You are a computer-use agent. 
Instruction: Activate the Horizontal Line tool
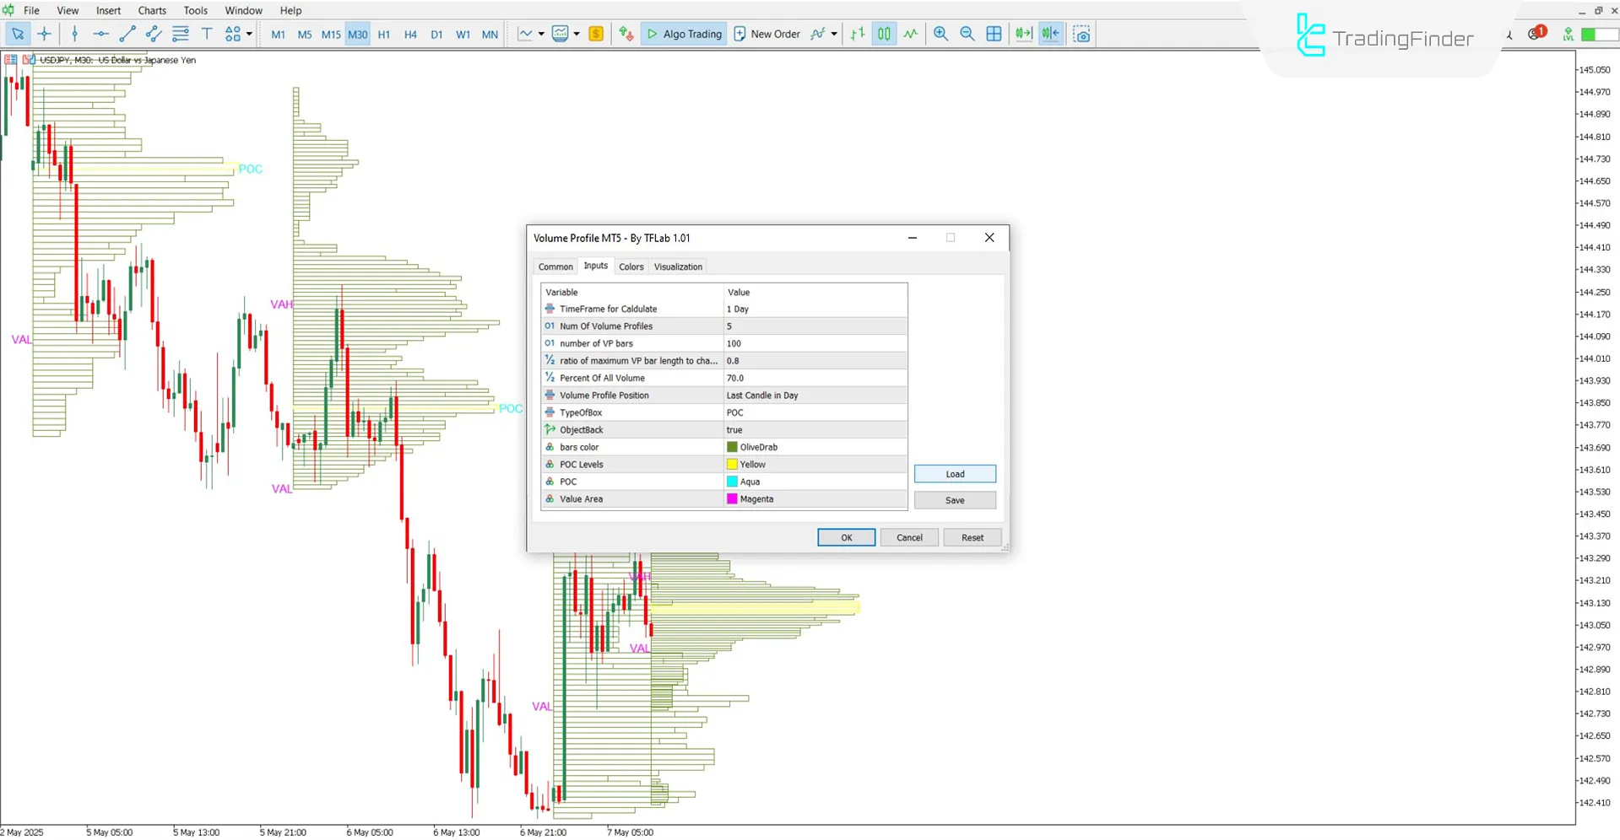100,34
